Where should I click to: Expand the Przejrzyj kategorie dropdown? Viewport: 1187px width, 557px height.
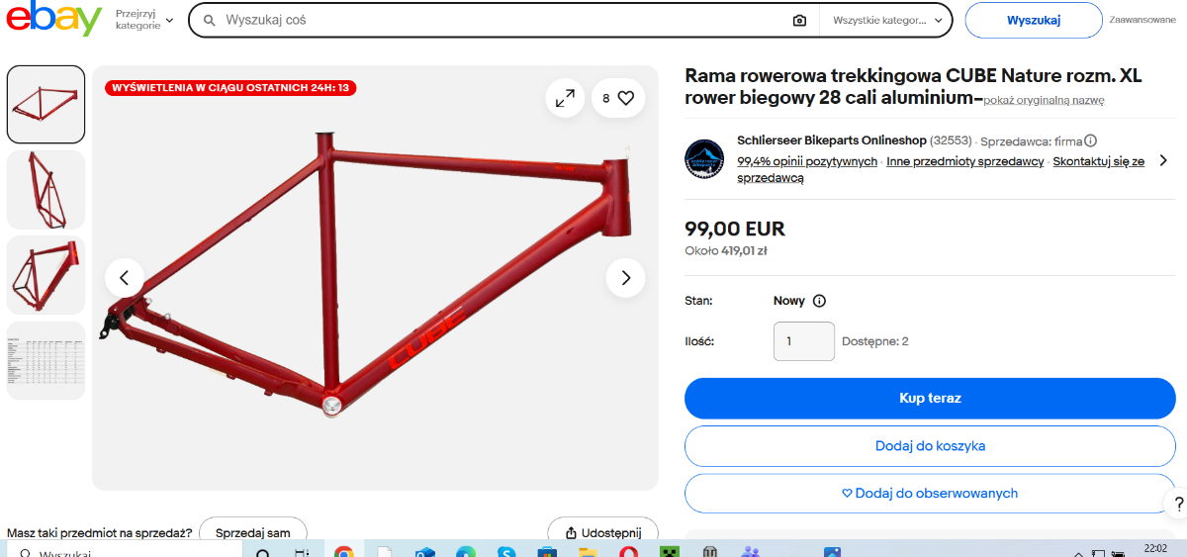(x=144, y=20)
